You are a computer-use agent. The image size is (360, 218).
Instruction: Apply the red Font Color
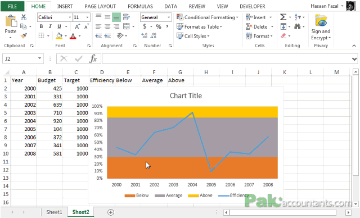pos(73,36)
